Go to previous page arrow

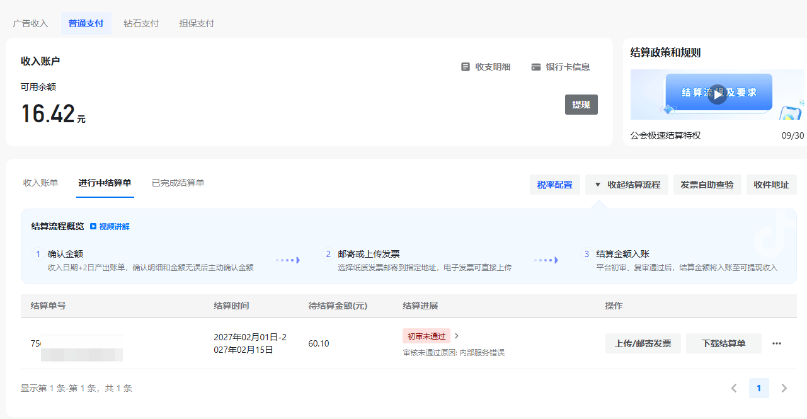(734, 388)
